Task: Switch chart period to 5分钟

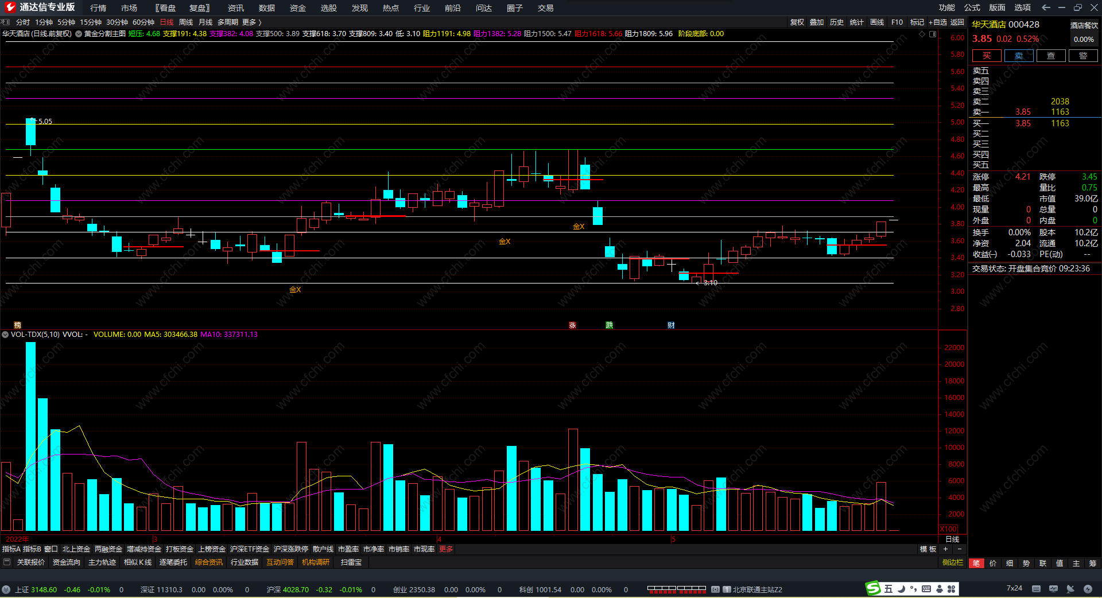Action: tap(66, 22)
